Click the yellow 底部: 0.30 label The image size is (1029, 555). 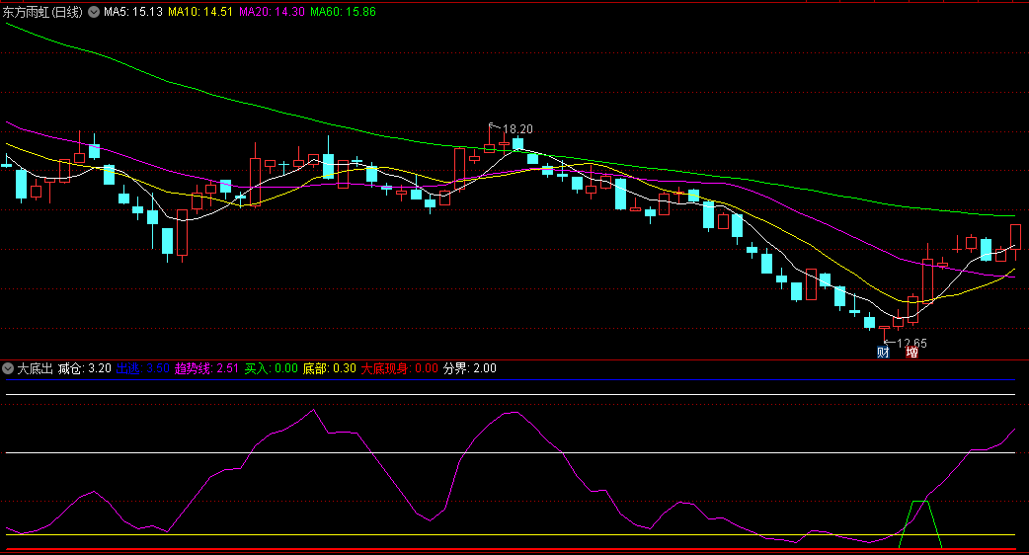click(x=330, y=368)
